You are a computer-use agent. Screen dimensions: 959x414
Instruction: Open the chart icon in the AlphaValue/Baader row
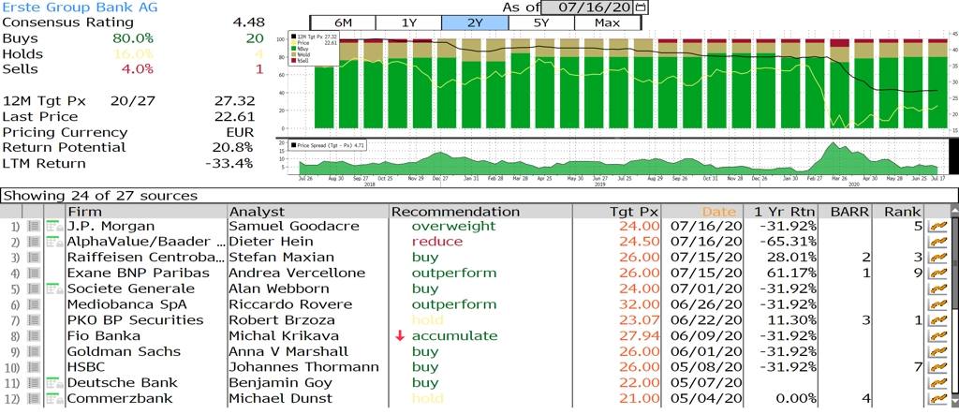937,243
